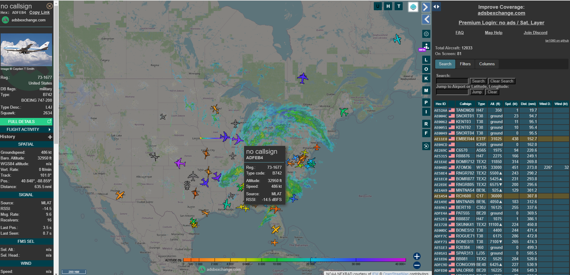This screenshot has width=570, height=275.
Task: Switch to the Search tab
Action: [x=445, y=64]
